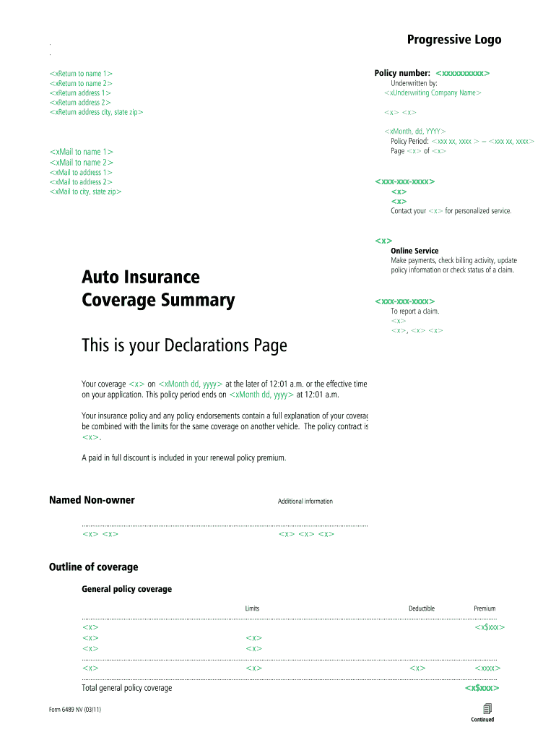The image size is (556, 740).
Task: Click the Contact your personalized service line
Action: coord(451,211)
